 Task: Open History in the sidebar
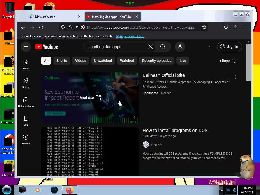[x=26, y=140]
